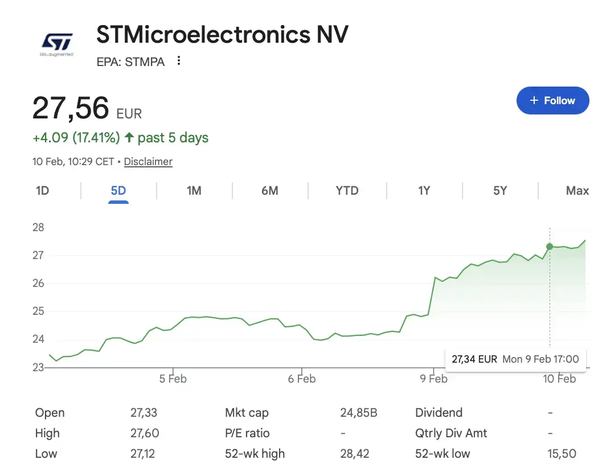The width and height of the screenshot is (598, 476).
Task: Switch to the 5Y chart view
Action: (499, 191)
